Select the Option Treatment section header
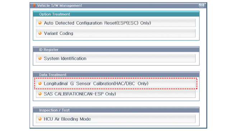The image size is (237, 131). [116, 14]
